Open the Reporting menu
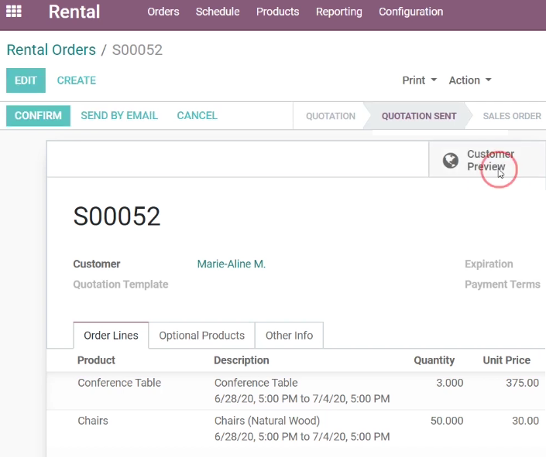546x457 pixels. tap(338, 12)
